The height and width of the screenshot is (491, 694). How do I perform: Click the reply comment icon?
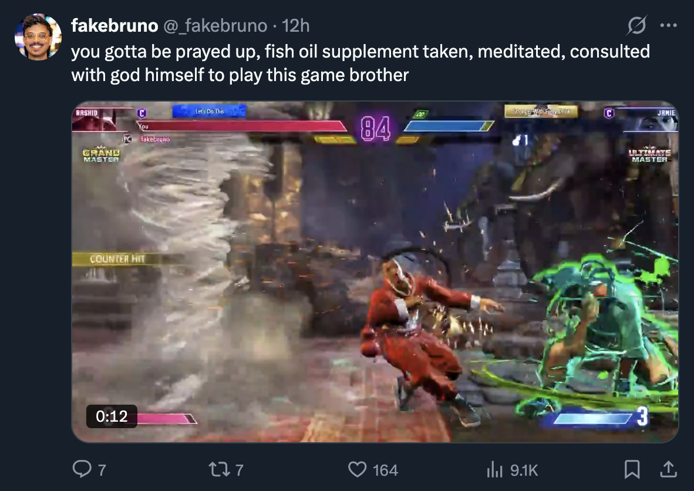pyautogui.click(x=82, y=469)
